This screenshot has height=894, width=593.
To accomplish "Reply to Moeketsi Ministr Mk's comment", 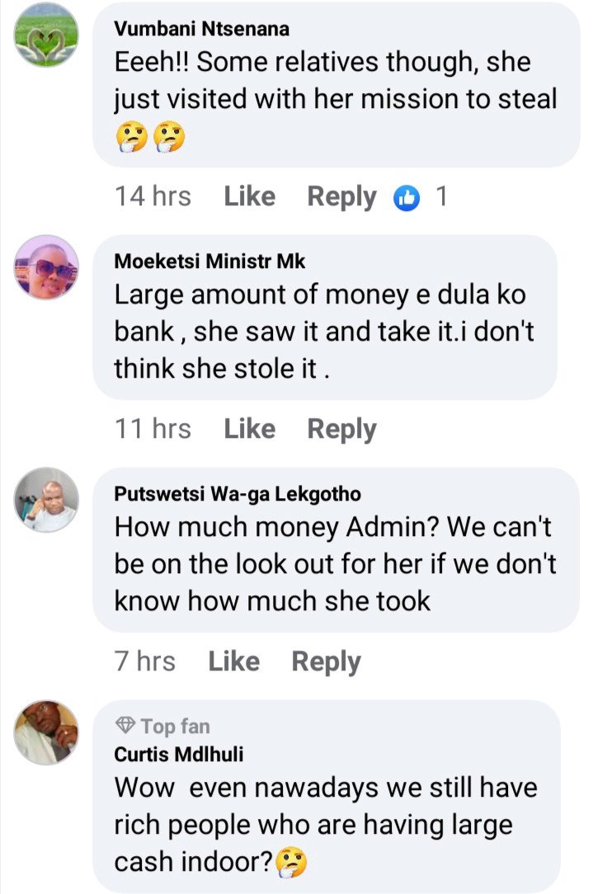I will (x=341, y=430).
